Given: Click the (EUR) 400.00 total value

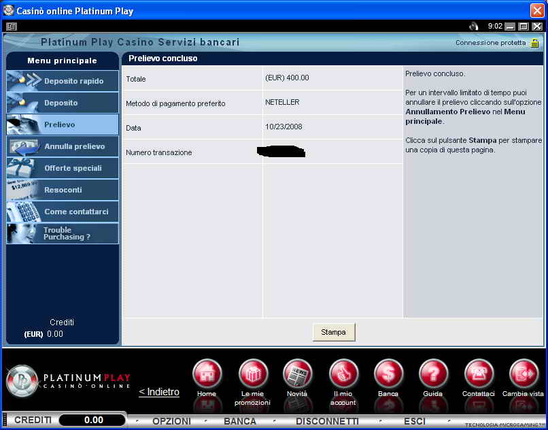Looking at the screenshot, I should (x=287, y=78).
